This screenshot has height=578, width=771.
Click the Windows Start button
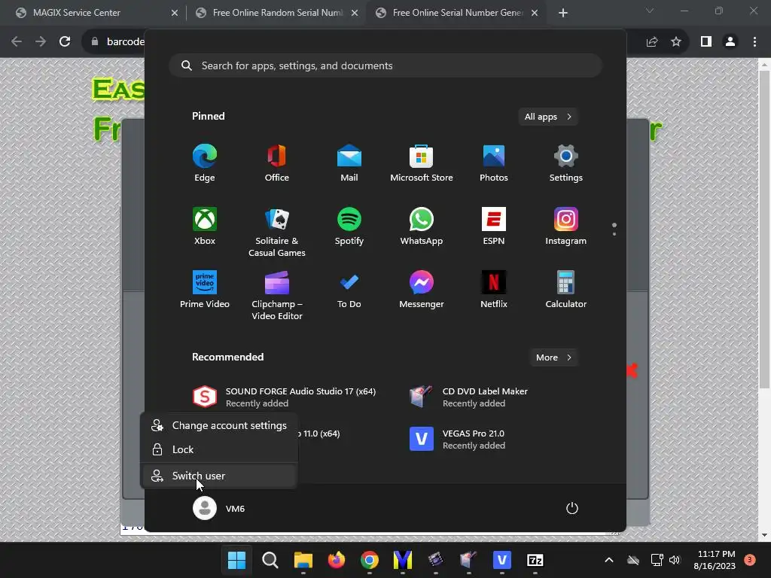point(236,560)
